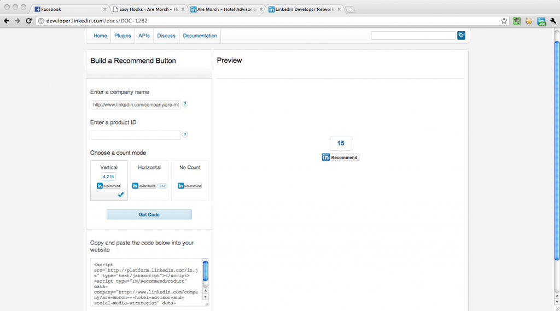This screenshot has height=311, width=560.
Task: Click the 'Choose a count mode' label
Action: pyautogui.click(x=118, y=153)
